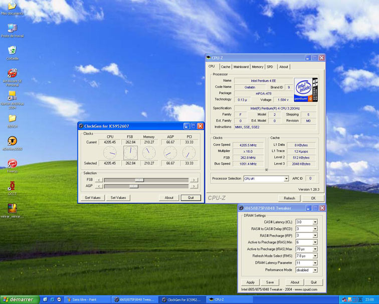The height and width of the screenshot is (304, 379).
Task: Open Refresh Mode Select dropdown
Action: [x=315, y=256]
